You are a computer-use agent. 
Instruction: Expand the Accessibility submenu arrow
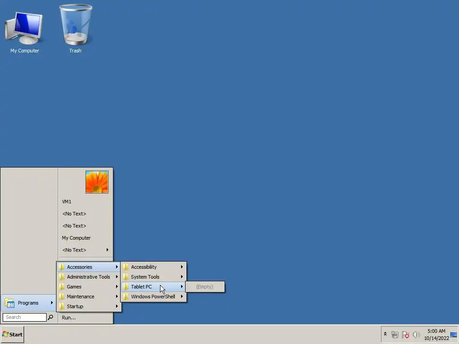point(182,267)
